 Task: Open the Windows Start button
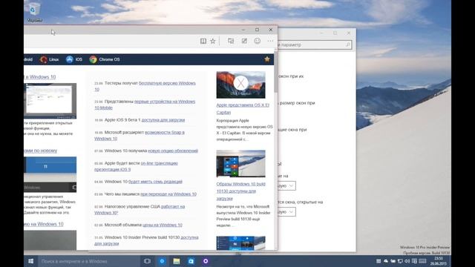(x=31, y=261)
